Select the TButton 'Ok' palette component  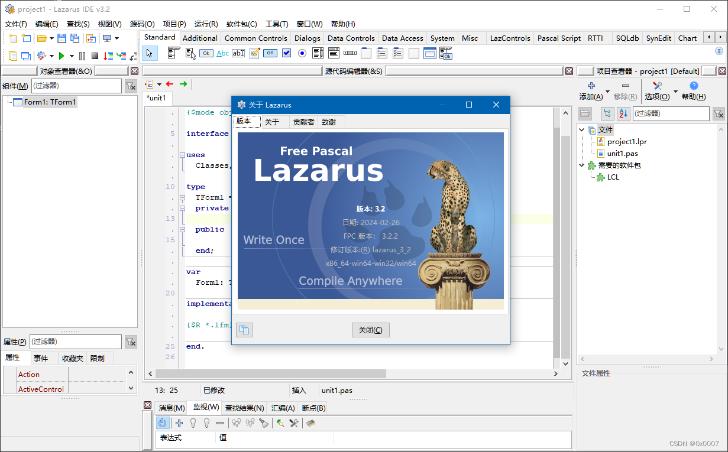click(x=206, y=53)
